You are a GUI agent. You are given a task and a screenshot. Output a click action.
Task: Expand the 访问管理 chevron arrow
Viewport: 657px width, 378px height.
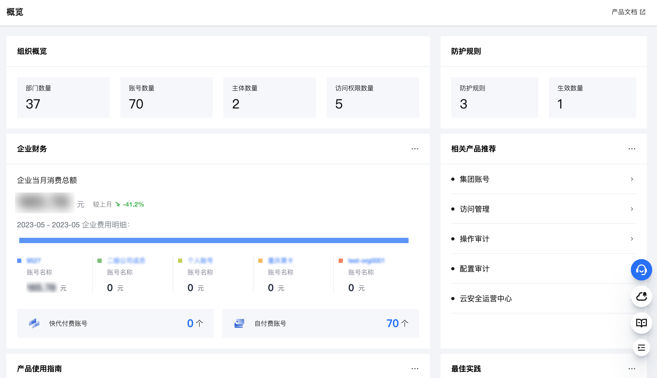click(x=632, y=209)
